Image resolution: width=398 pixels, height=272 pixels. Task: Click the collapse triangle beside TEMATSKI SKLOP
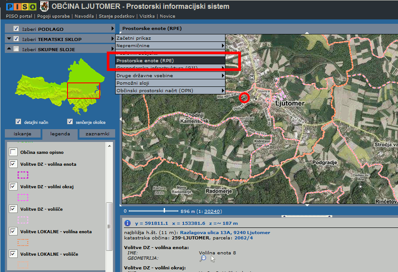pyautogui.click(x=9, y=39)
